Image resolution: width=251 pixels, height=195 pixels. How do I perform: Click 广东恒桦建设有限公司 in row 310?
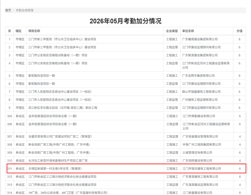pos(197,161)
